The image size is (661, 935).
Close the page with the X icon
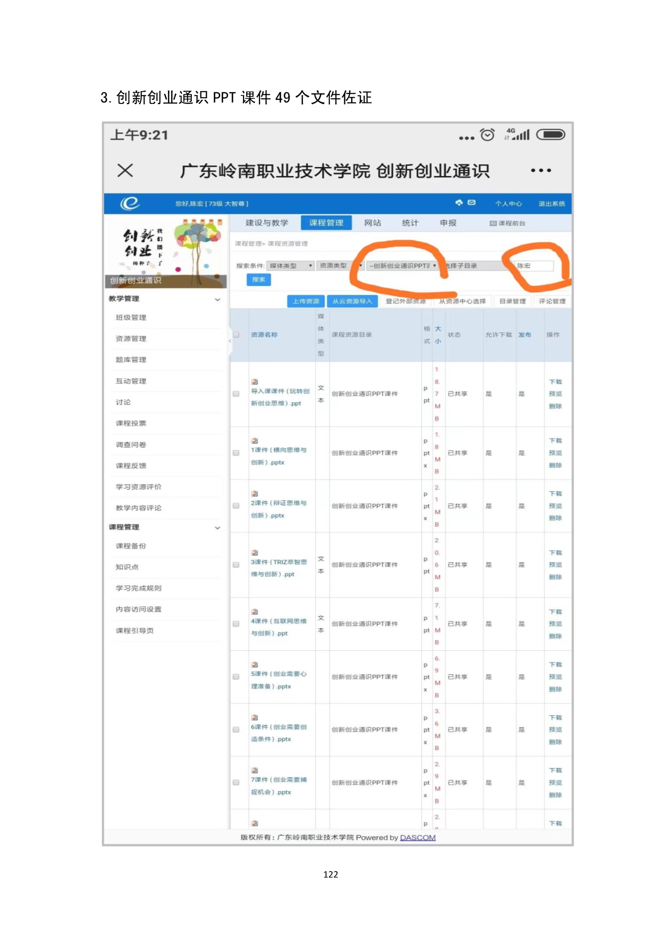[125, 170]
